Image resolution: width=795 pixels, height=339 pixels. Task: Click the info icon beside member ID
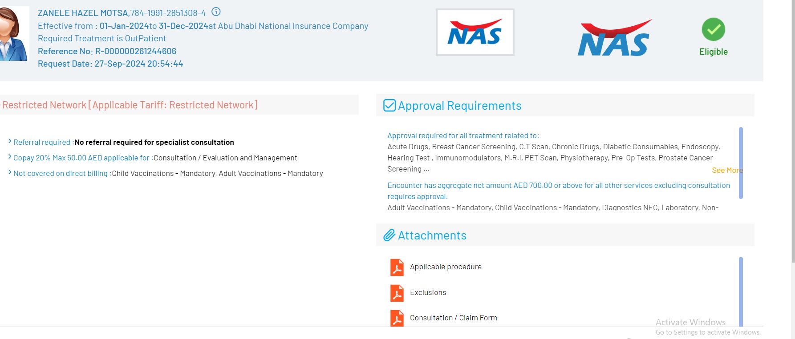pyautogui.click(x=216, y=12)
